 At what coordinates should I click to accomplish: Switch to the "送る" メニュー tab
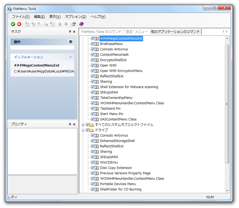pyautogui.click(x=136, y=32)
